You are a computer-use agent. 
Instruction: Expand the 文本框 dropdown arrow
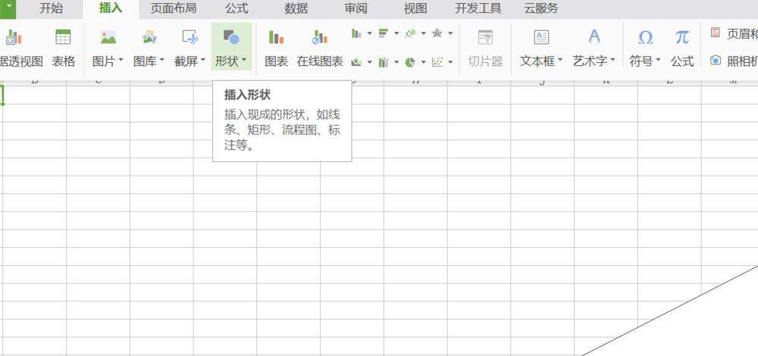(560, 61)
